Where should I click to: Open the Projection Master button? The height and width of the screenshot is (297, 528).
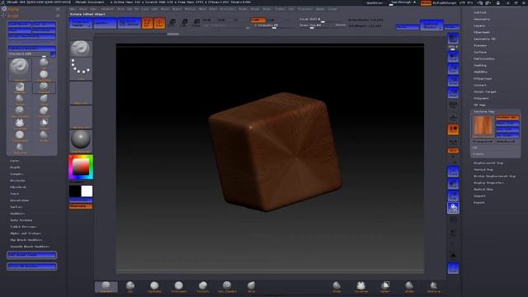click(81, 23)
